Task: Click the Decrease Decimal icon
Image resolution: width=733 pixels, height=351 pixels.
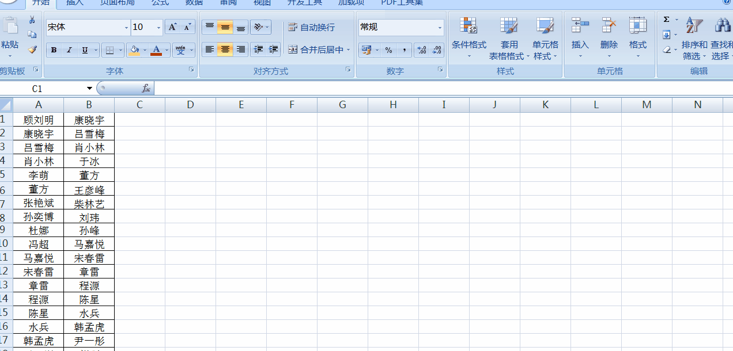Action: point(437,50)
